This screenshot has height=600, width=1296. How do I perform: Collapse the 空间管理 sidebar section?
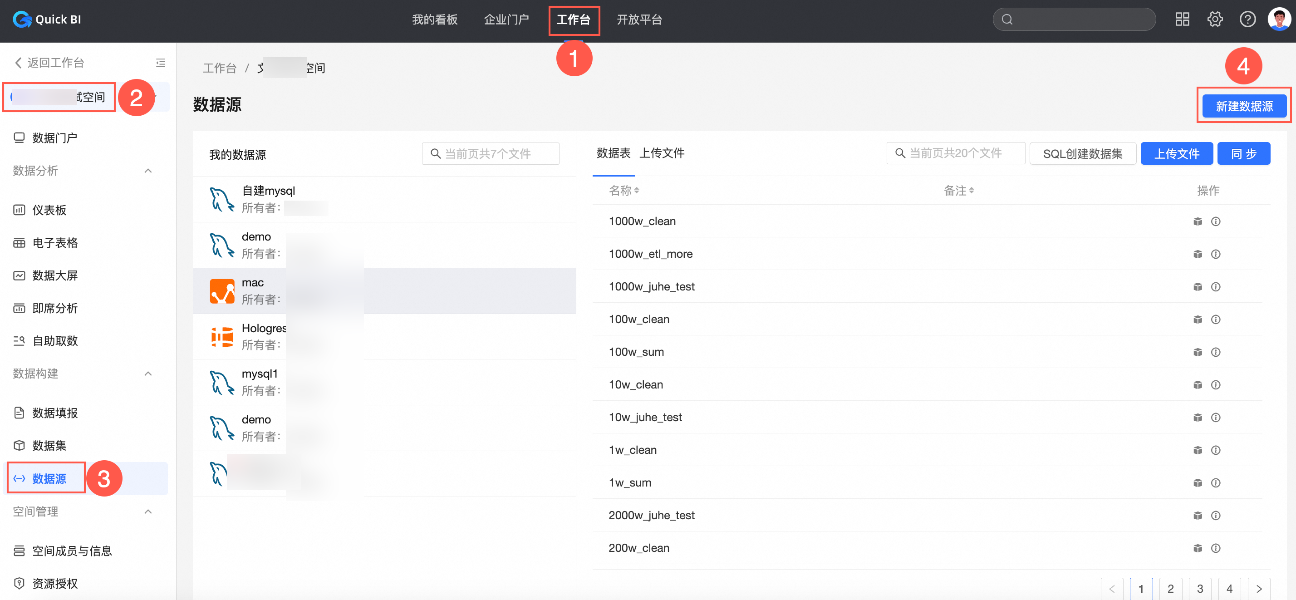[148, 512]
